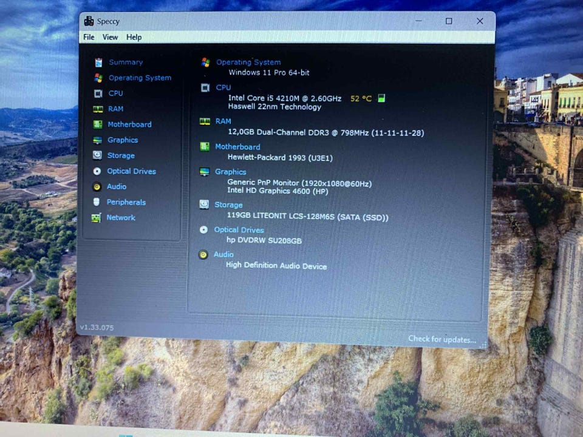Image resolution: width=583 pixels, height=437 pixels.
Task: Click the 52 °C temperature value
Action: [361, 98]
